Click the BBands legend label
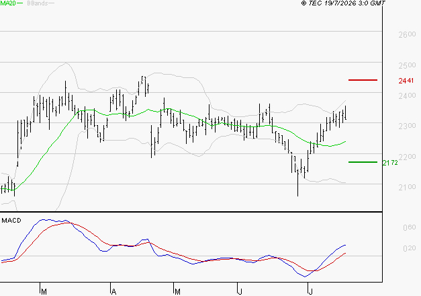The width and height of the screenshot is (421, 296). coord(38,3)
